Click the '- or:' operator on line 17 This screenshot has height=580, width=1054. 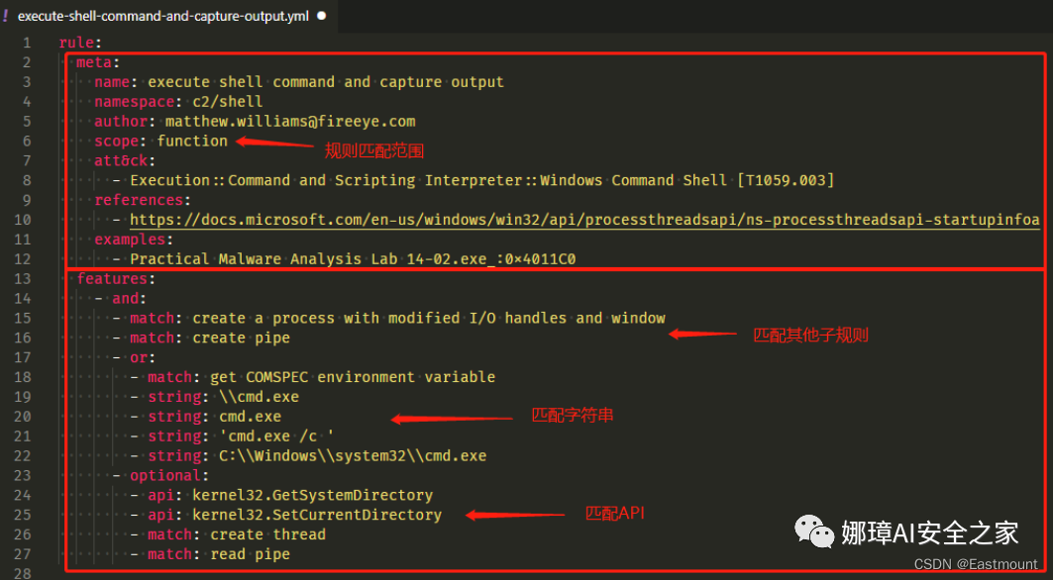click(134, 357)
